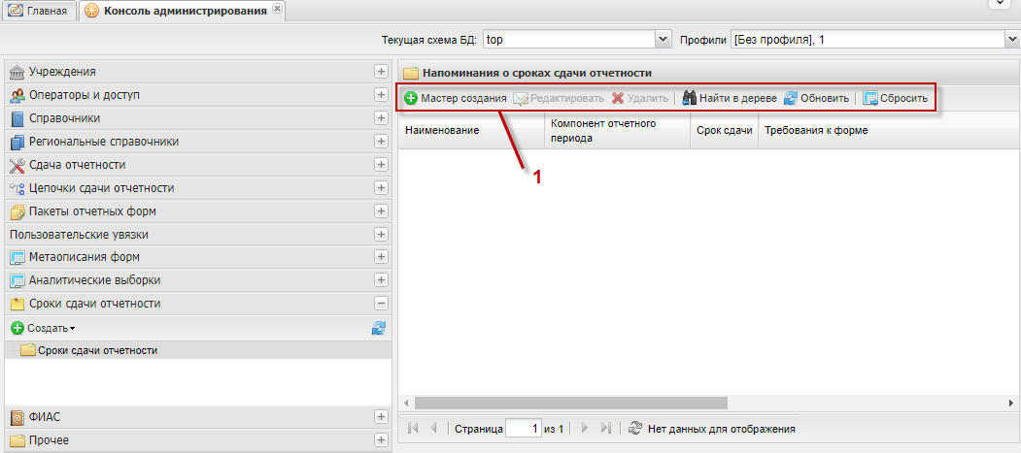Viewport: 1021px width, 453px height.
Task: Click the horizontal scrollbar of the grid
Action: point(570,403)
